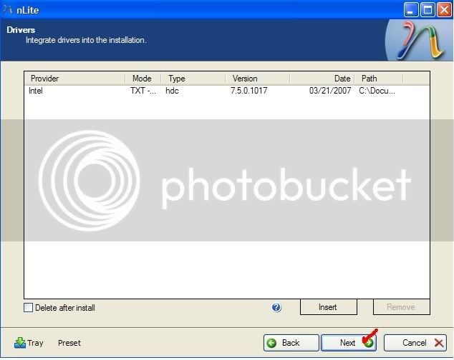Screen dimensions: 454x360
Task: Minimize the nLite window
Action: (410, 10)
